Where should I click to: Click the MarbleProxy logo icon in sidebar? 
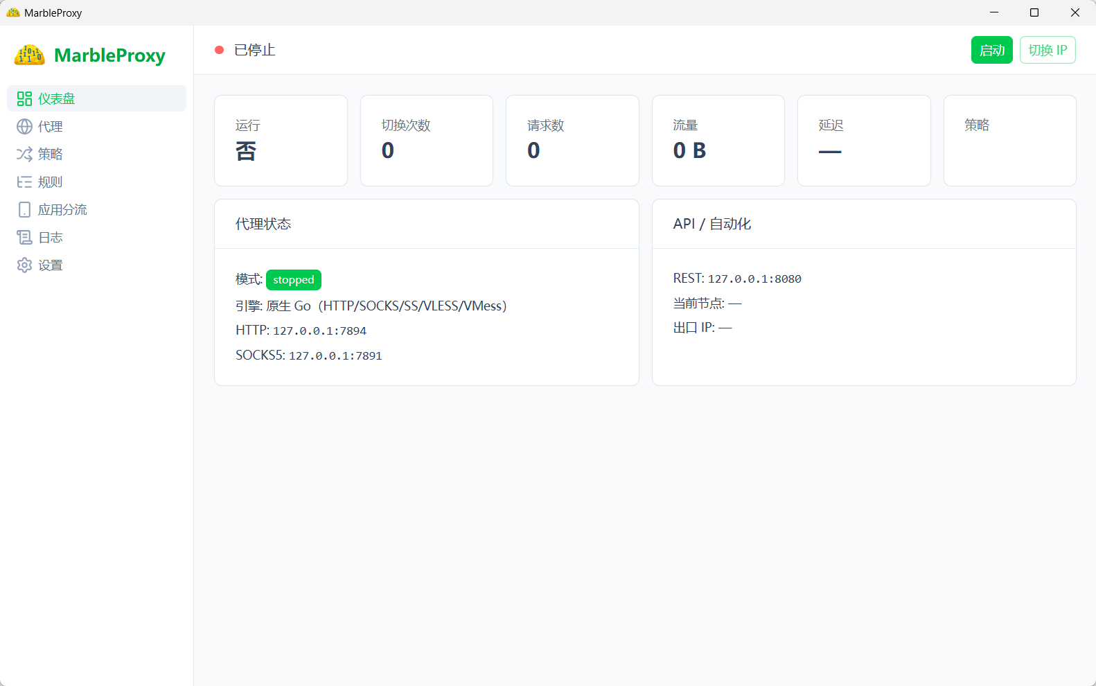30,55
